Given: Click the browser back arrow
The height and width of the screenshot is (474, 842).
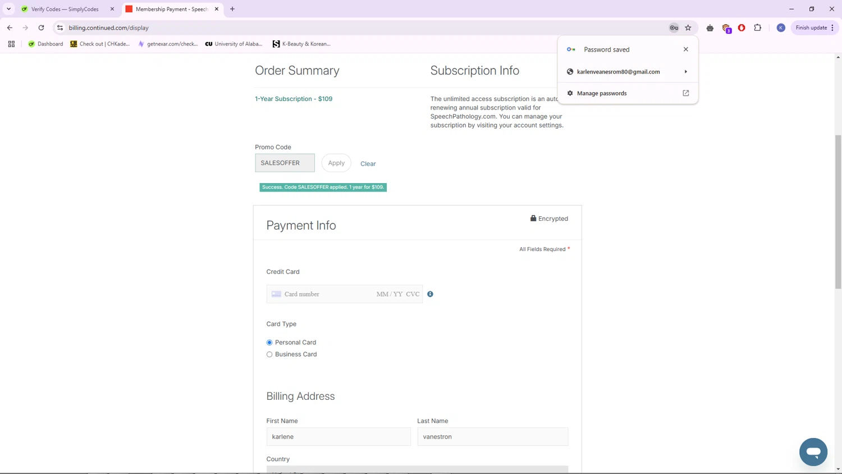Looking at the screenshot, I should click(x=10, y=28).
